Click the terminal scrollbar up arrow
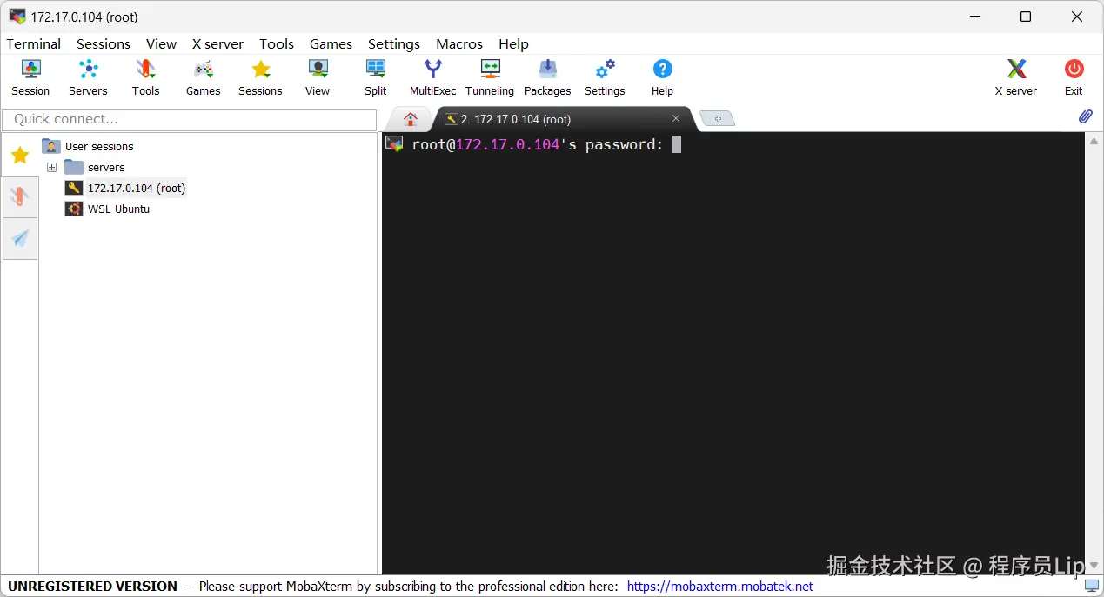Image resolution: width=1104 pixels, height=597 pixels. tap(1094, 141)
